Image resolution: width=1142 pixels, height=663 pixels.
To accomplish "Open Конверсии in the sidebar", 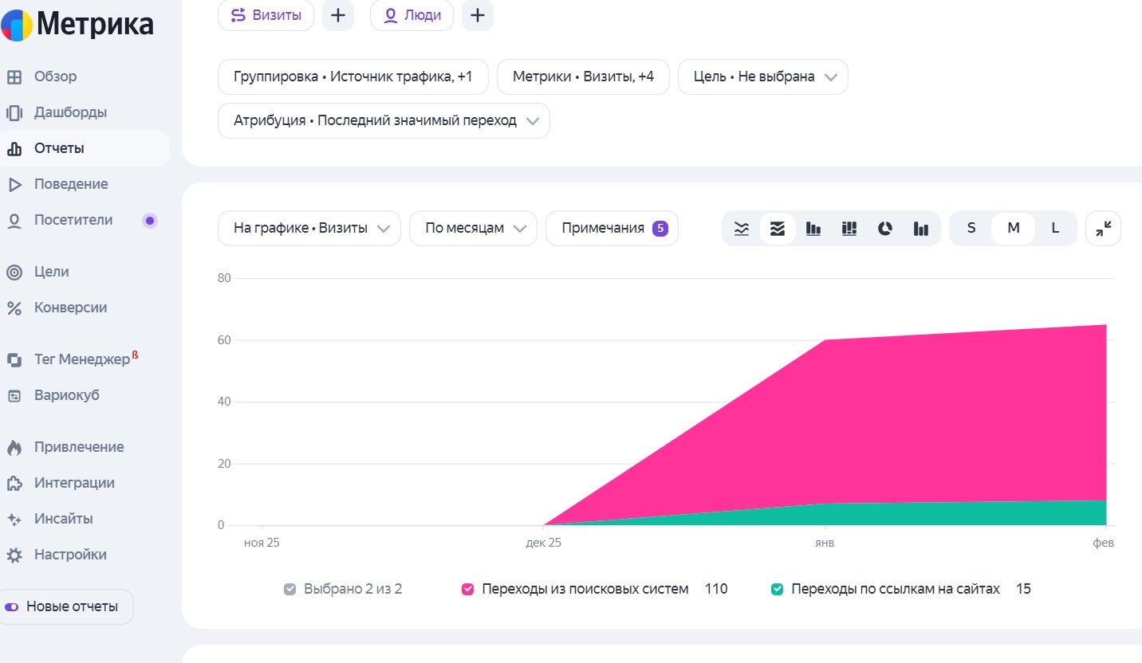I will (x=70, y=308).
